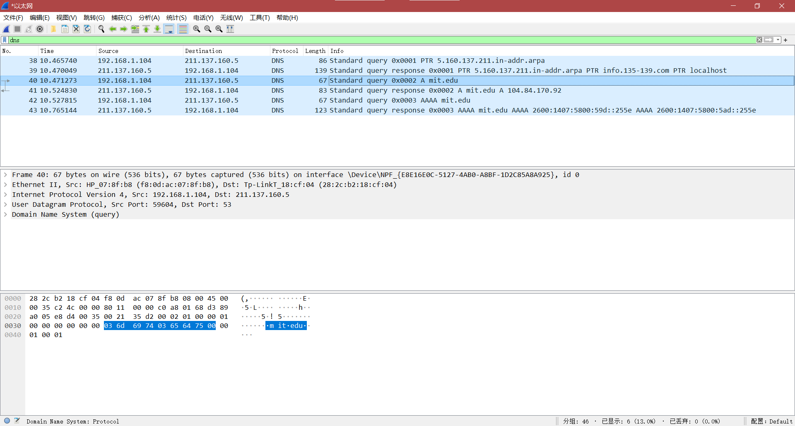
Task: Save the capture file
Action: [65, 29]
